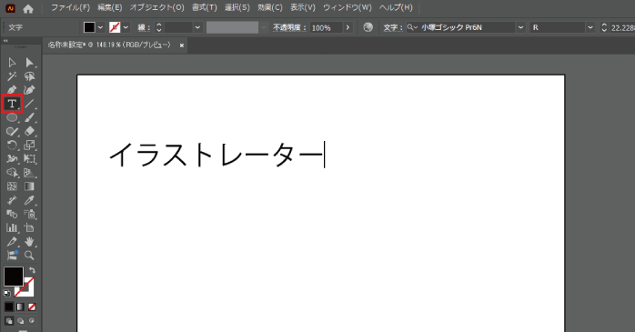The height and width of the screenshot is (332, 635).
Task: Choose the Slice tool
Action: coord(12,241)
